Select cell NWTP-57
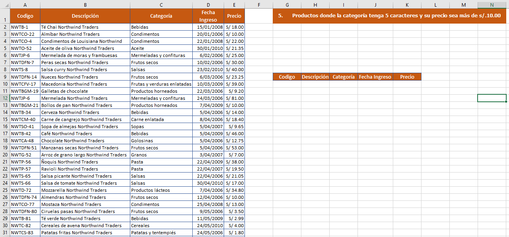The image size is (509, 237). [25, 169]
